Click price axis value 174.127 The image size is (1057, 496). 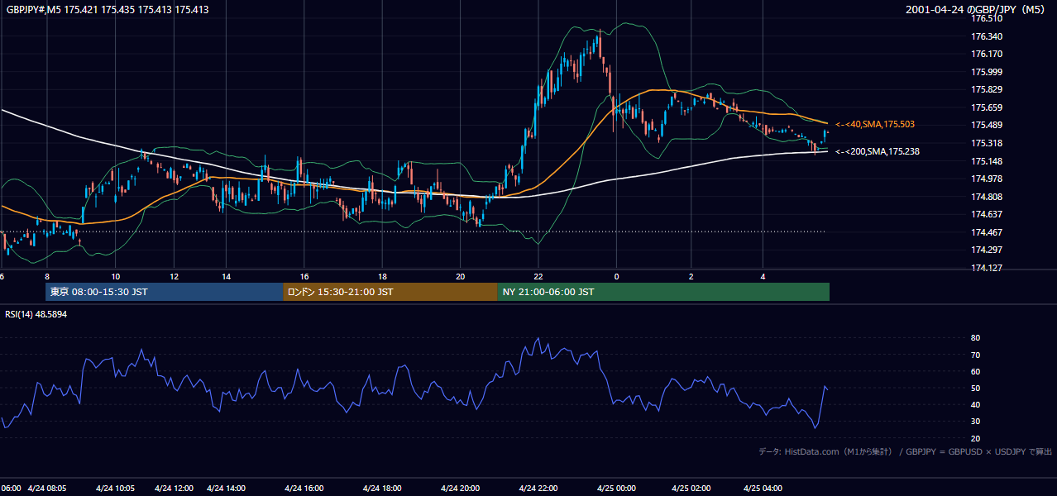(x=987, y=268)
